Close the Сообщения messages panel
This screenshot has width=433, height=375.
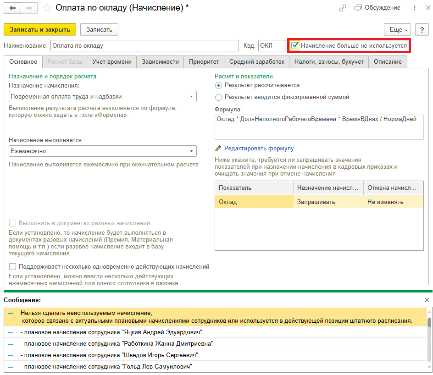[427, 300]
